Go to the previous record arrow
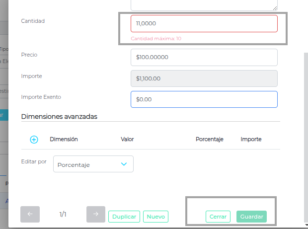The image size is (308, 229). (30, 214)
